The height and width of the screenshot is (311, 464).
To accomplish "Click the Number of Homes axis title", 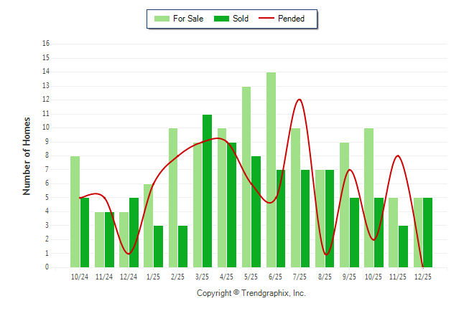I will coord(27,155).
